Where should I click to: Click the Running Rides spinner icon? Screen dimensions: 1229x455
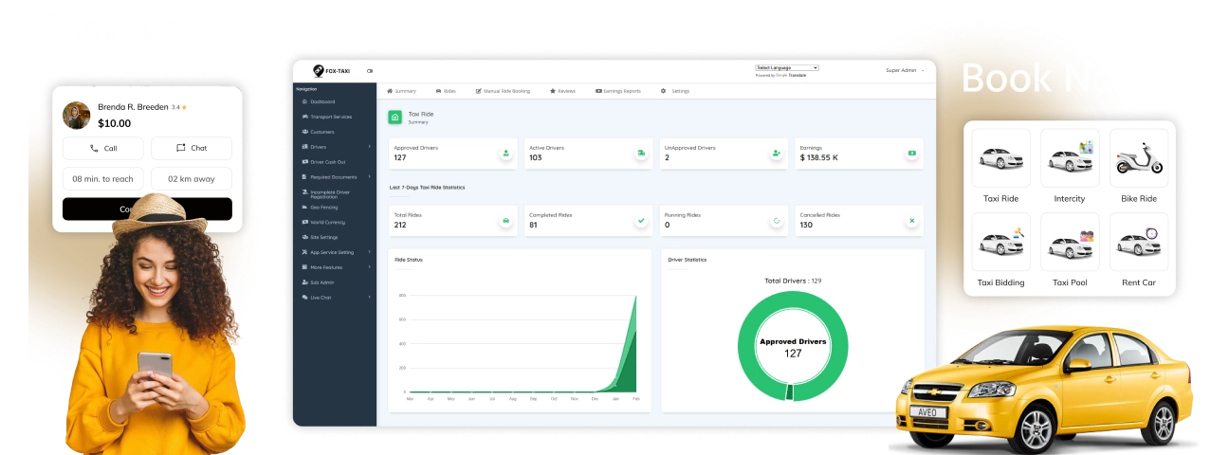[777, 220]
